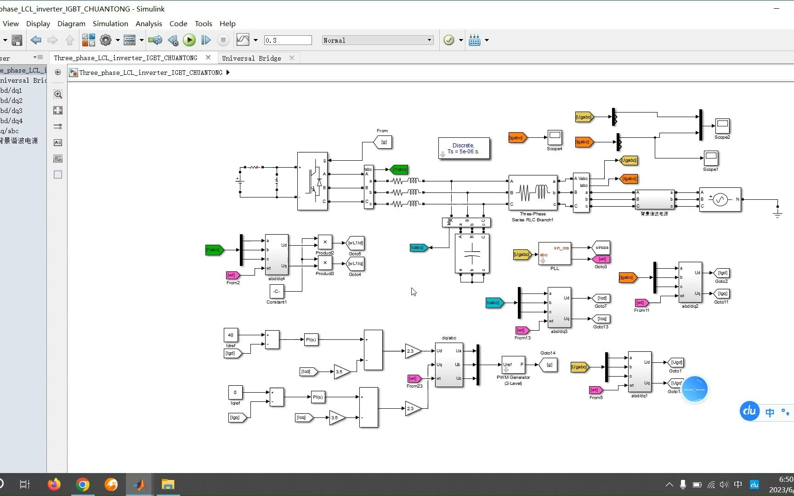Screen dimensions: 794x496
Task: Select the Scope2 block
Action: pos(722,126)
